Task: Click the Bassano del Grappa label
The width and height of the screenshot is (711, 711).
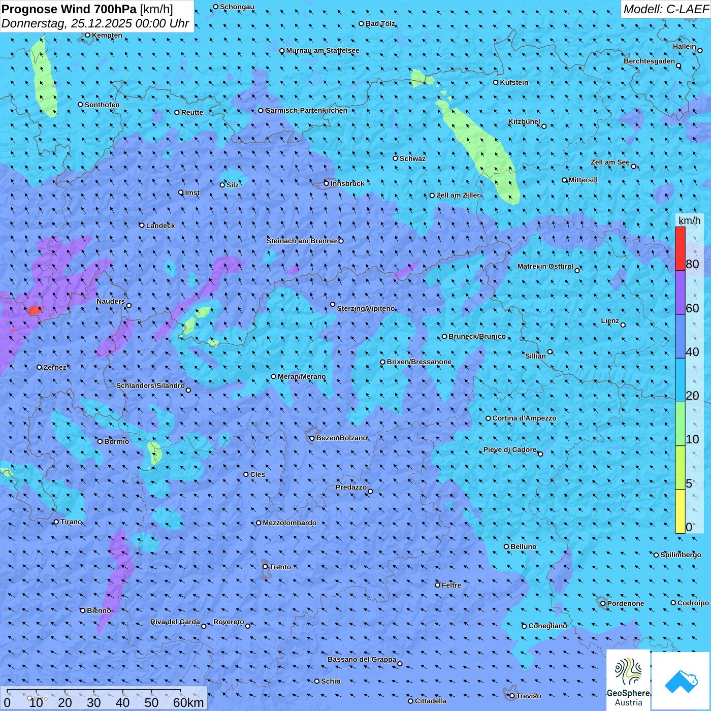Action: 362,660
